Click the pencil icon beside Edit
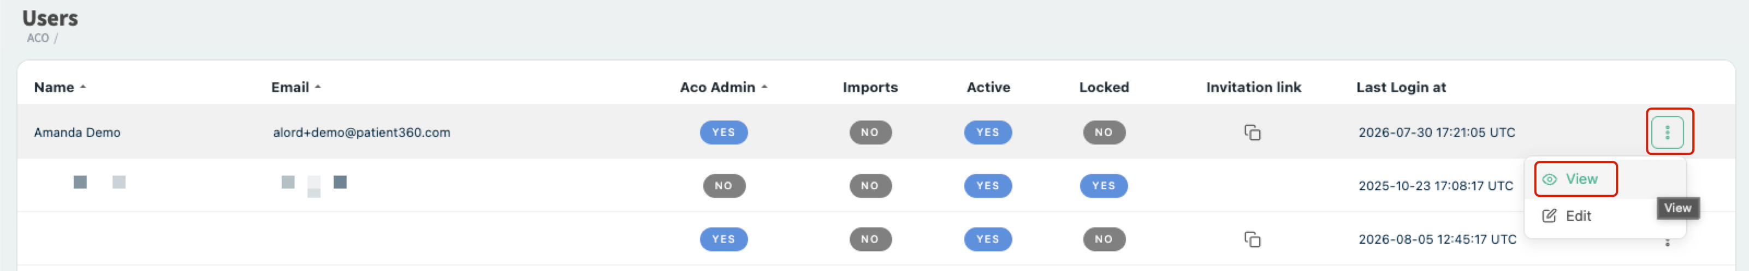Image resolution: width=1749 pixels, height=271 pixels. (1549, 216)
